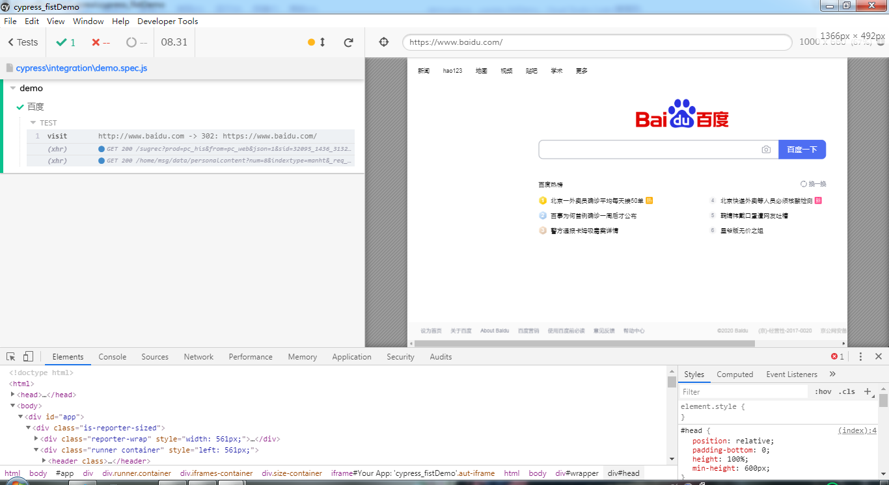Switch to the Network tab
889x485 pixels.
[x=198, y=357]
